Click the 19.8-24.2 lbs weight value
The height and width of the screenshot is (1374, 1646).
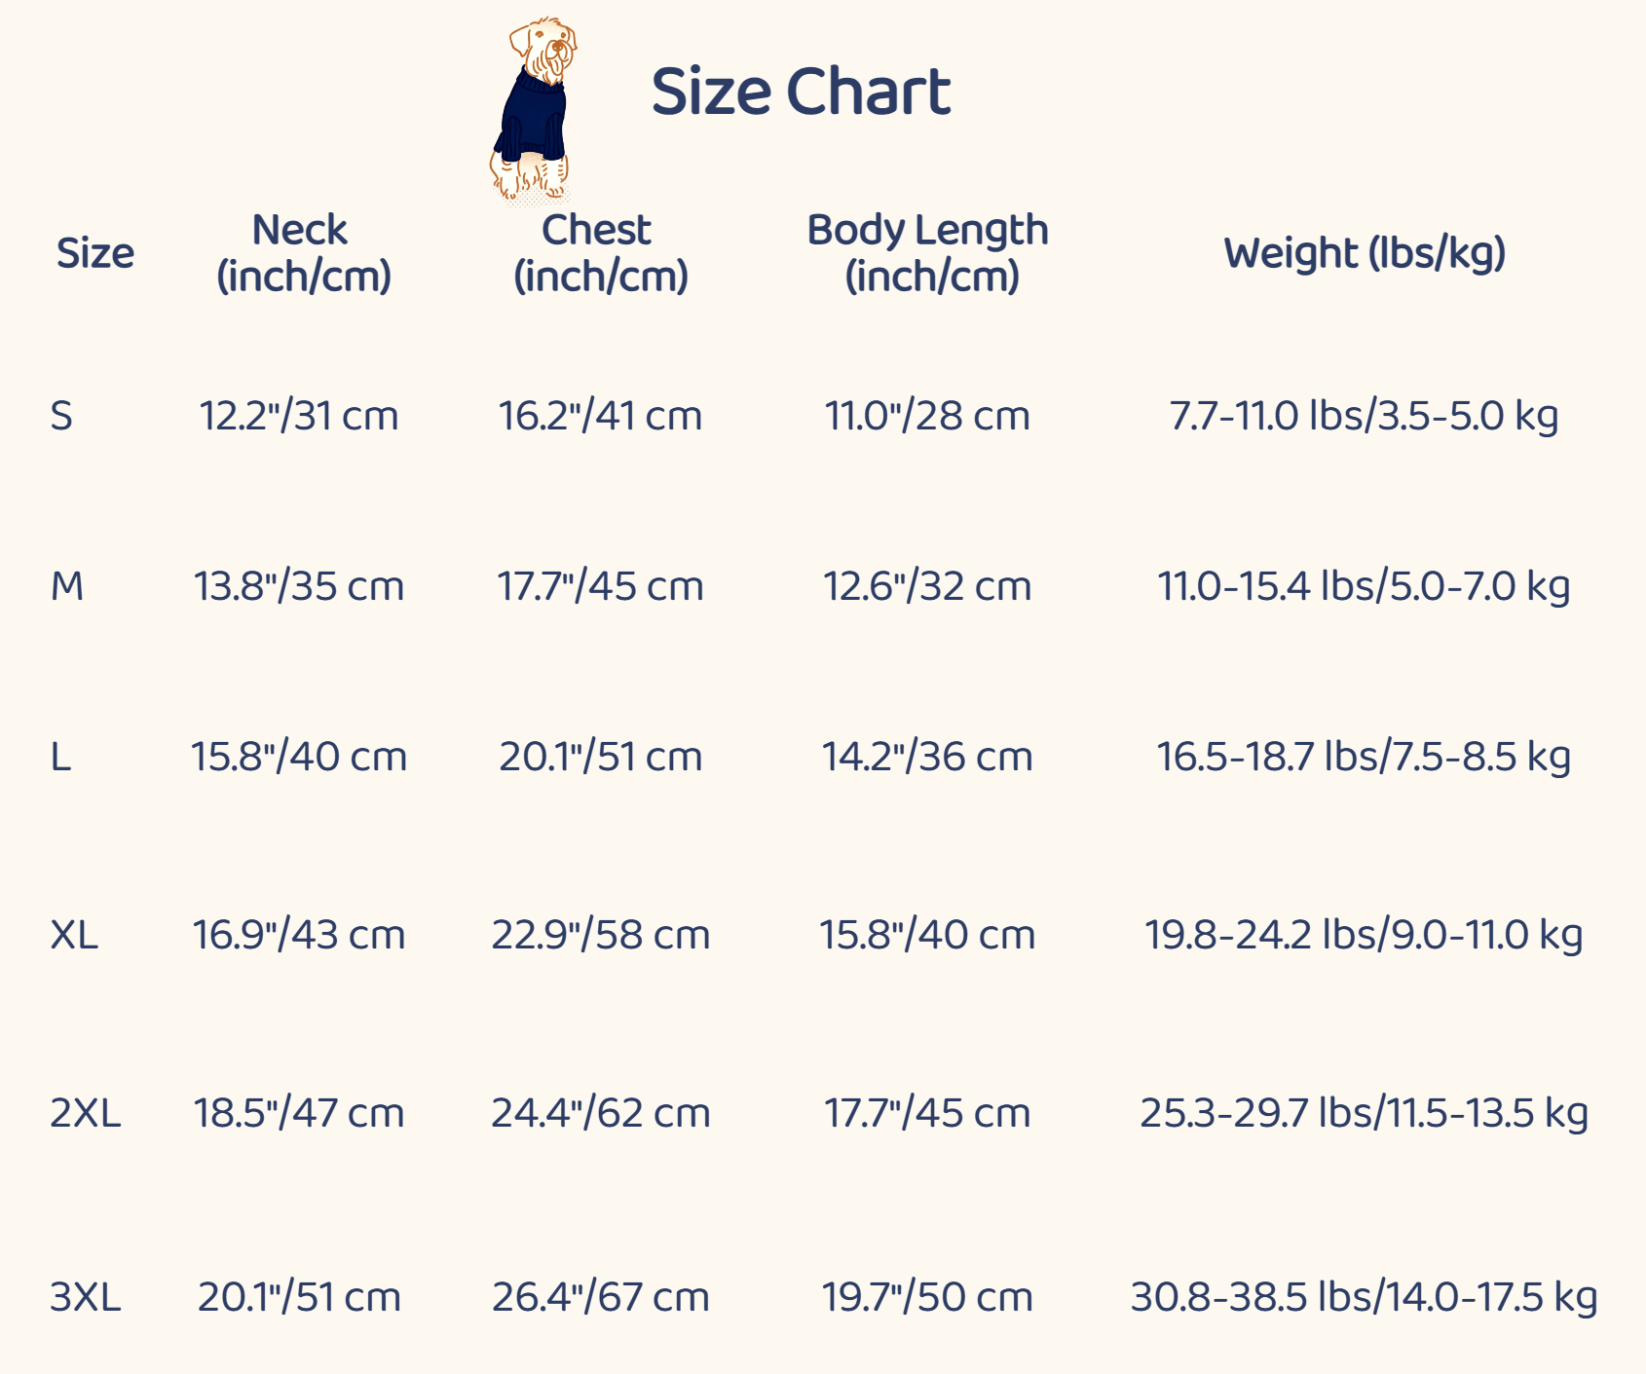click(x=1364, y=935)
